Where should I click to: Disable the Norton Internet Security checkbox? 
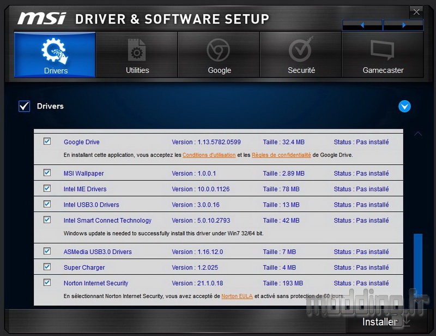coord(47,283)
